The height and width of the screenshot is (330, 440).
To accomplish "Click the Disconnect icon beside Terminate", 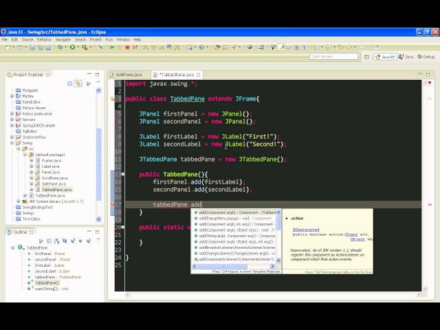I will (x=135, y=47).
